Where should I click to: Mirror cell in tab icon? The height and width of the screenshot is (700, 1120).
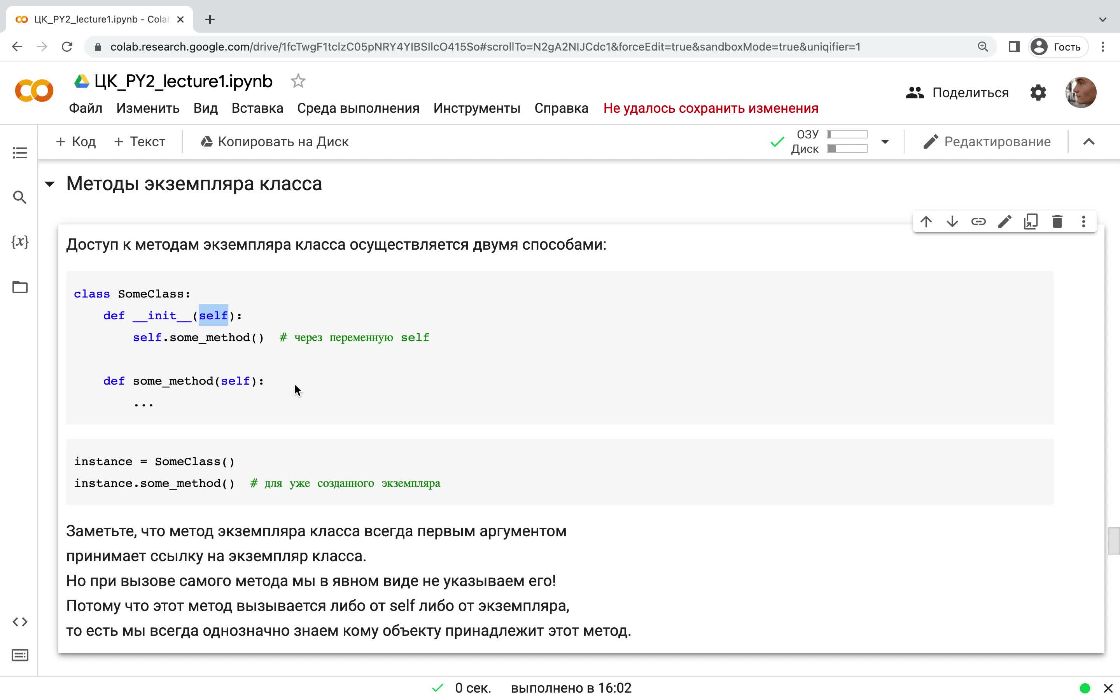pyautogui.click(x=1031, y=222)
